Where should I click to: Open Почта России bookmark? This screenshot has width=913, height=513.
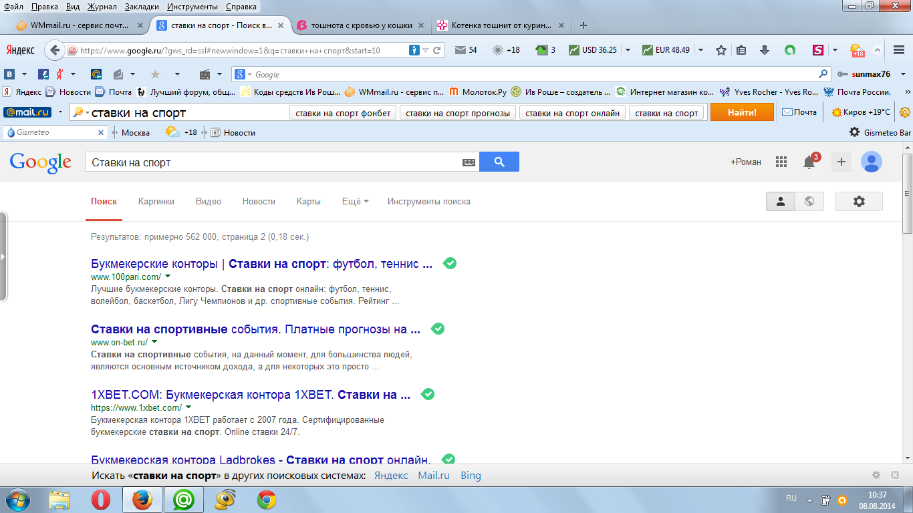click(858, 92)
